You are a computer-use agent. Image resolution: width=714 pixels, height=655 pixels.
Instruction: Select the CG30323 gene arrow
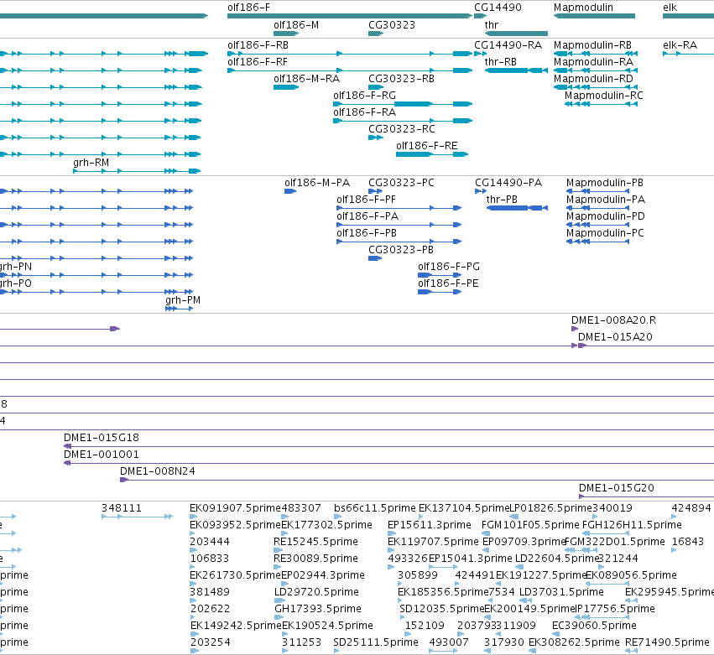click(376, 34)
